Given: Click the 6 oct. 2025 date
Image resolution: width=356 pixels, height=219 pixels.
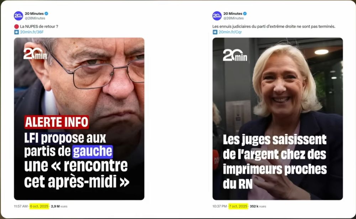Looking at the screenshot, I should pos(39,206).
